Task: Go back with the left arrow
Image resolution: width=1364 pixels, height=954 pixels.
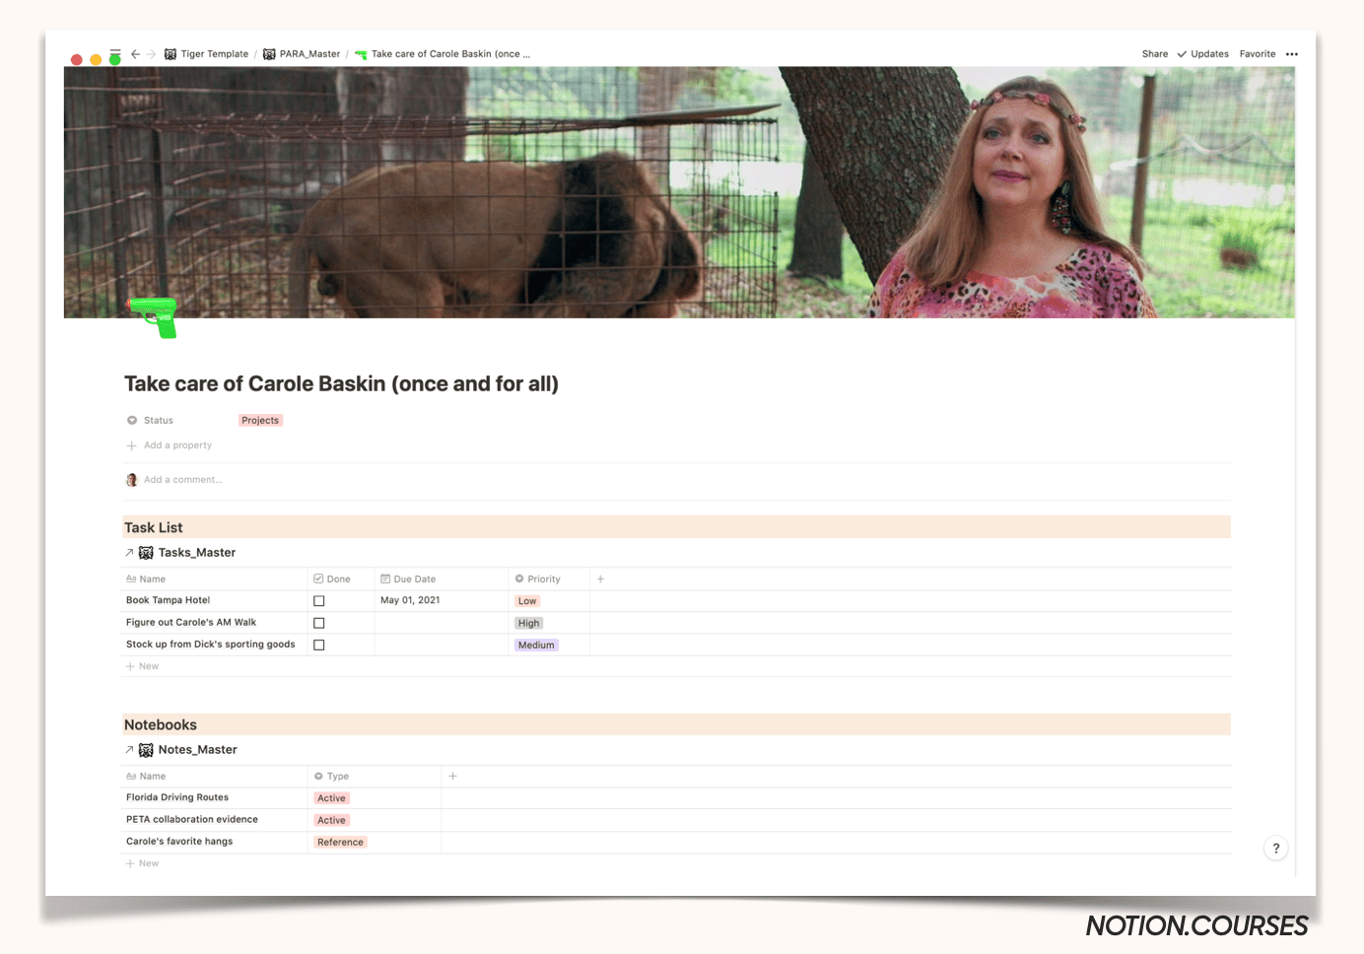Action: click(135, 54)
